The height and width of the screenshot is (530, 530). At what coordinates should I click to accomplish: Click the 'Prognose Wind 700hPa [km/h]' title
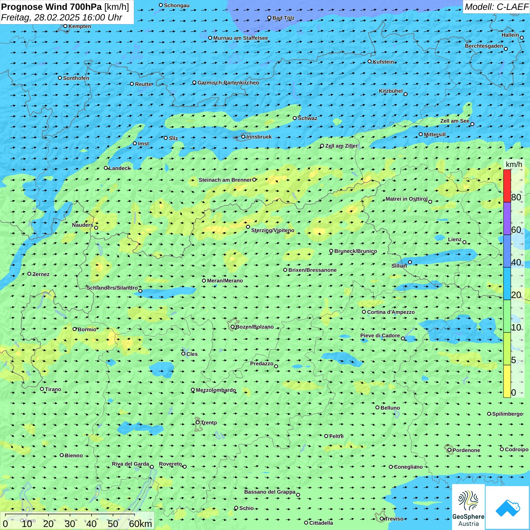click(65, 7)
